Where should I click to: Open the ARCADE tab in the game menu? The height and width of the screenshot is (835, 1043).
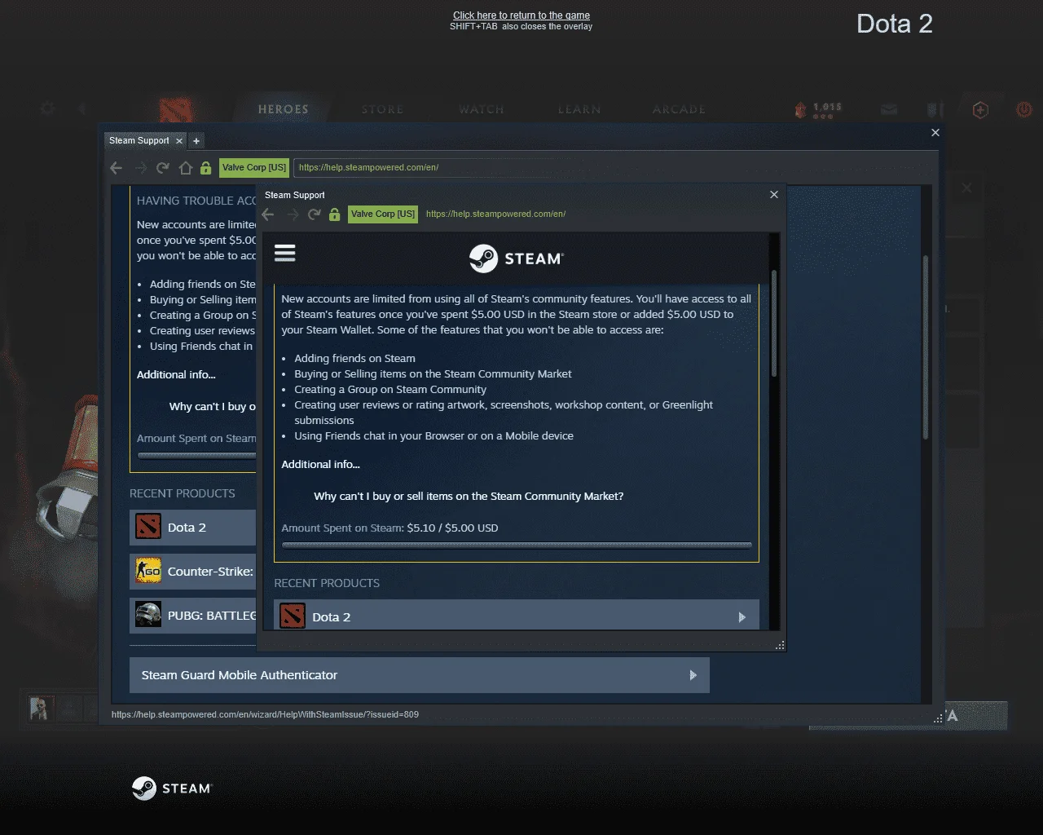(679, 109)
